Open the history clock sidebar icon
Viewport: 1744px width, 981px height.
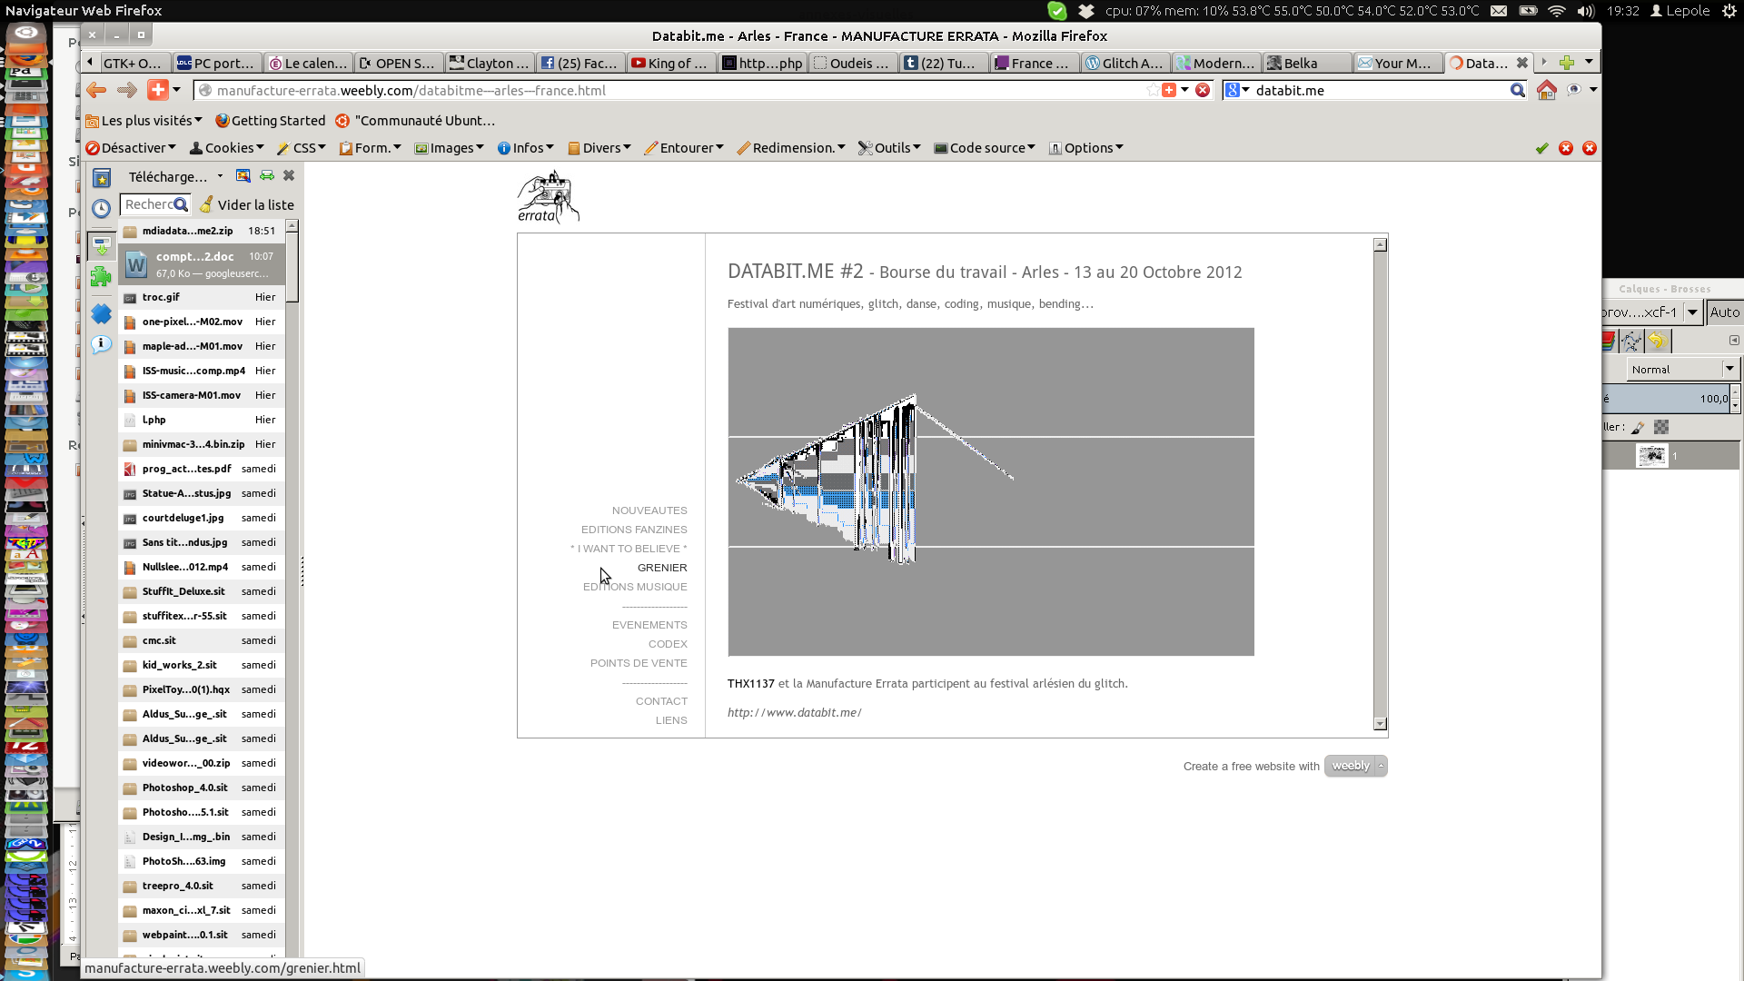(x=102, y=208)
